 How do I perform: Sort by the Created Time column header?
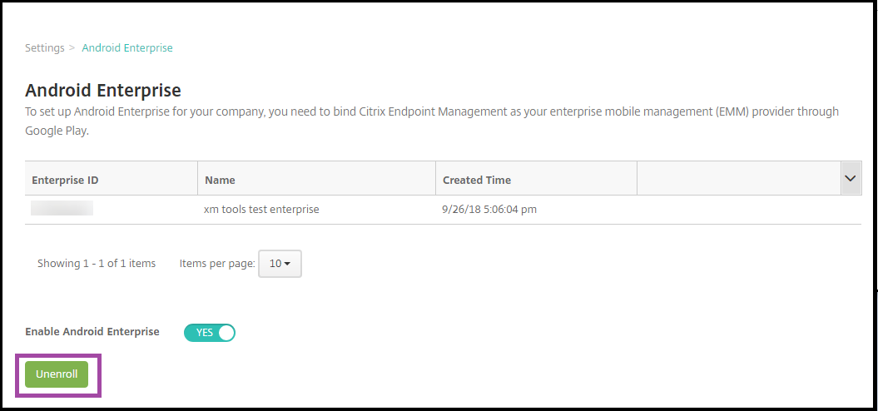(x=477, y=180)
